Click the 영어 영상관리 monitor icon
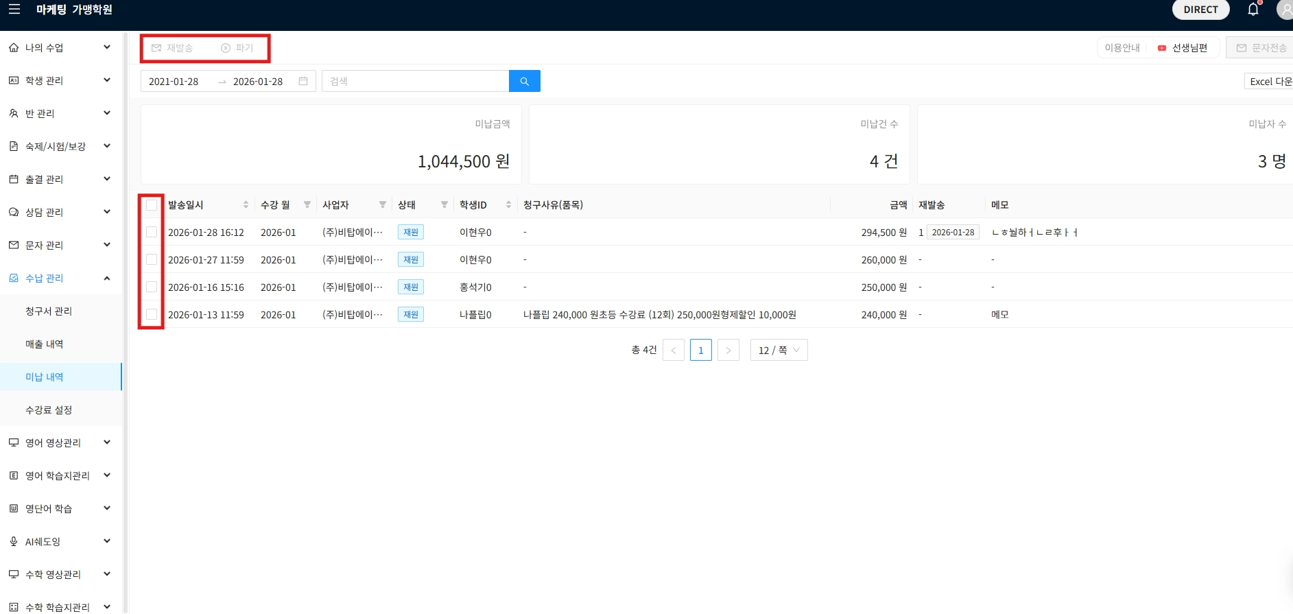The width and height of the screenshot is (1293, 614). tap(14, 442)
